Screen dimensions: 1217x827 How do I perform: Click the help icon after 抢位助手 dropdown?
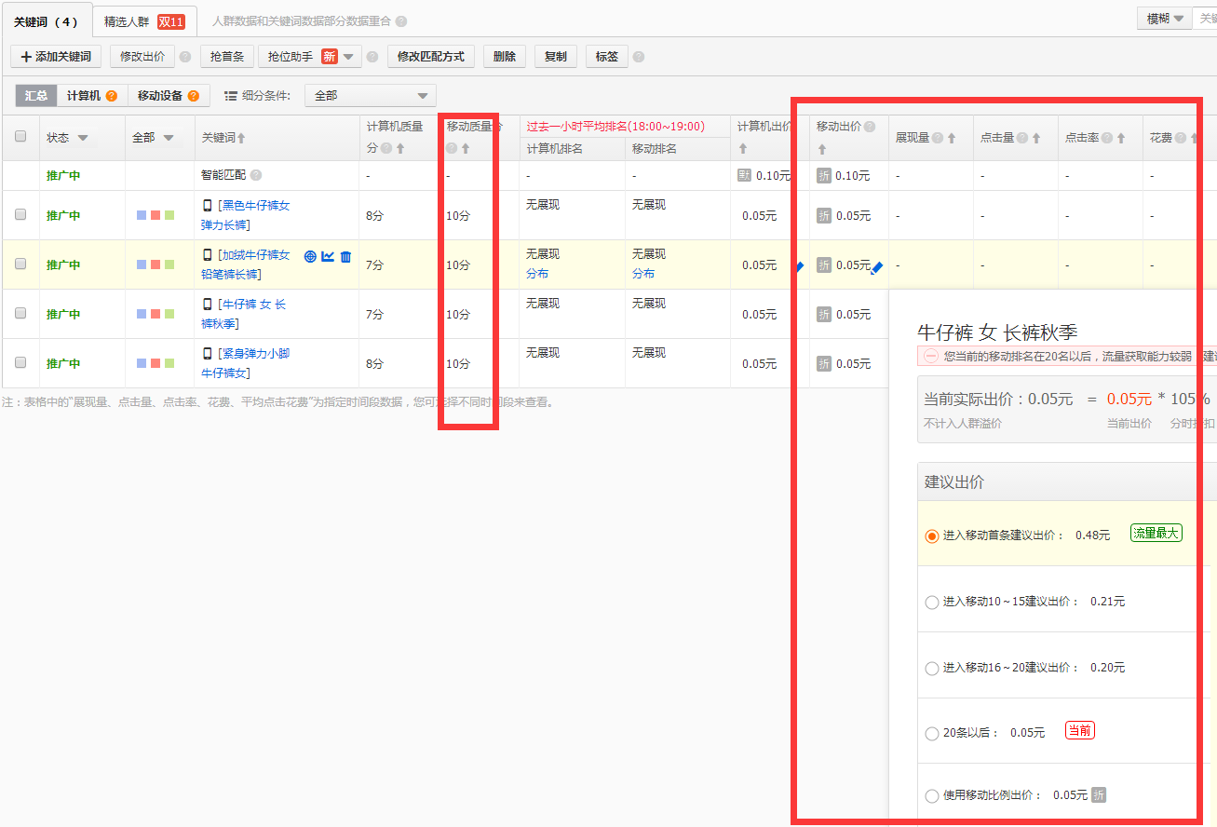click(372, 57)
